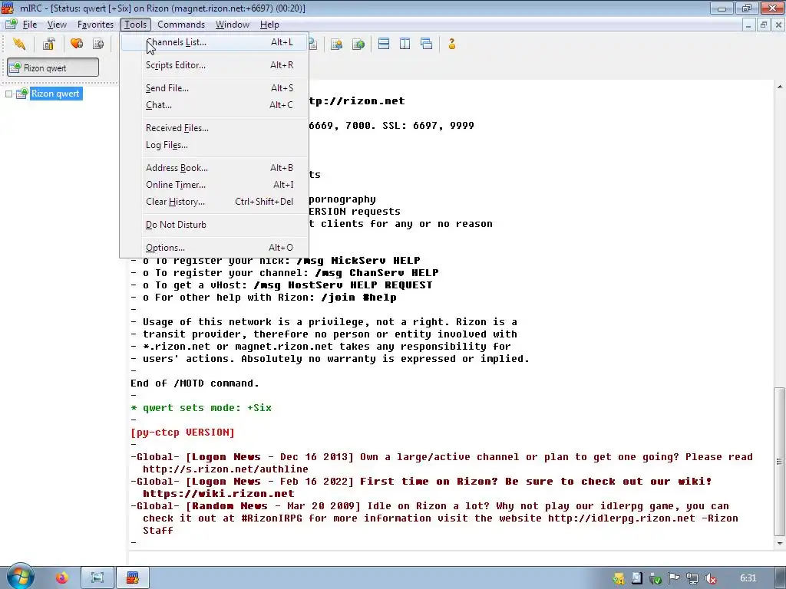786x589 pixels.
Task: Click the taskbar button next to Firefox
Action: coord(97,578)
